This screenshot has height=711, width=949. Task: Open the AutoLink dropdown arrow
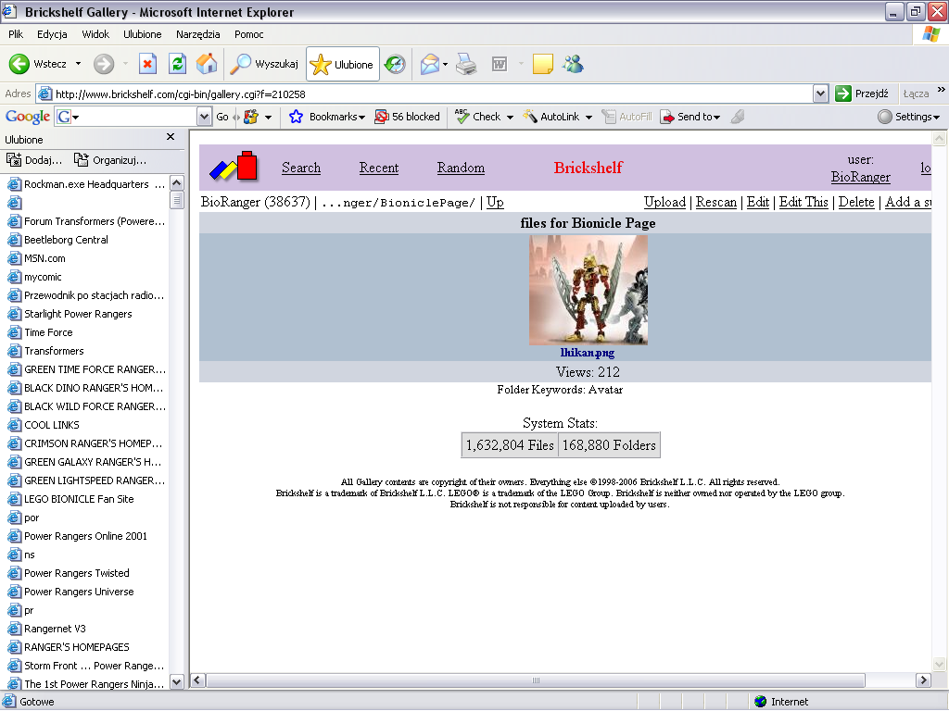click(x=588, y=118)
